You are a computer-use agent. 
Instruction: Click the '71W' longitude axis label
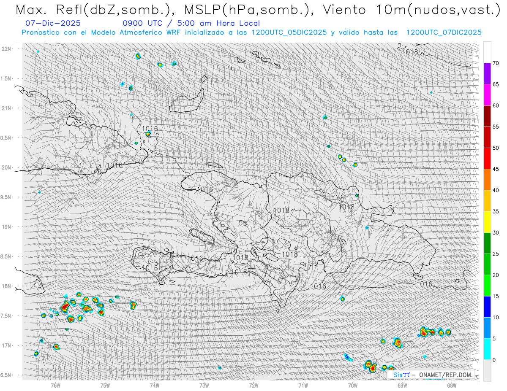(303, 385)
